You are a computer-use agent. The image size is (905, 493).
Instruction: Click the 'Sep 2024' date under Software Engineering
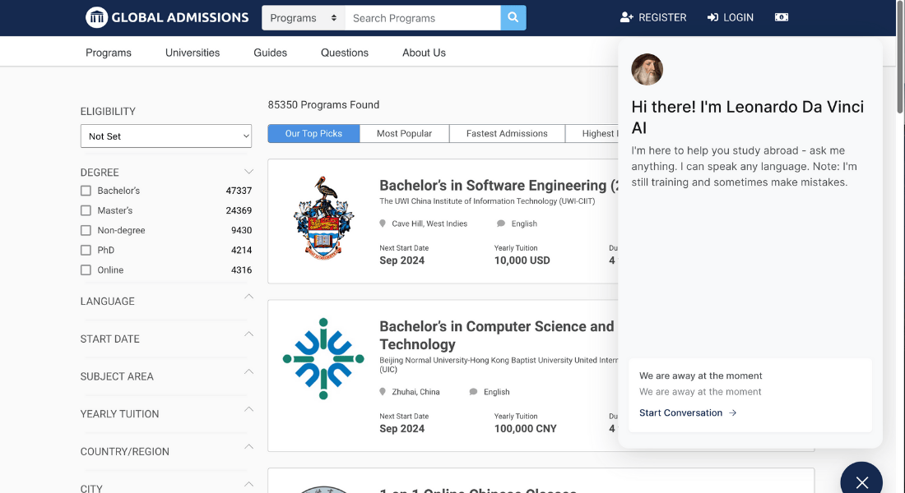(401, 260)
